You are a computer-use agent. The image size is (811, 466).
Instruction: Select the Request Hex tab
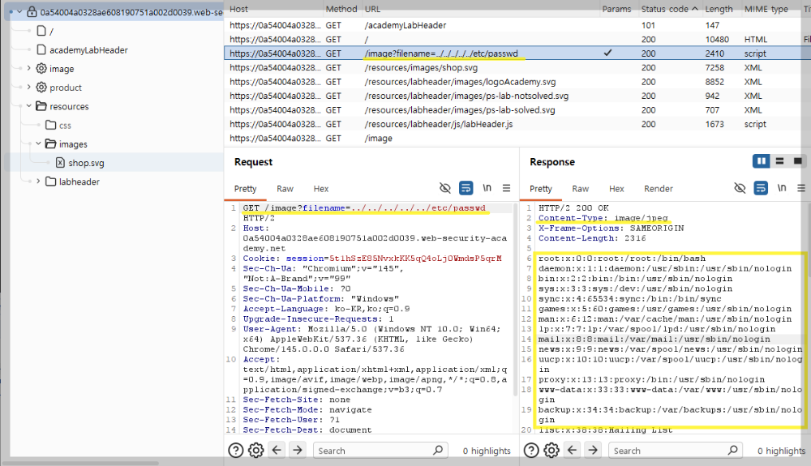pos(320,189)
